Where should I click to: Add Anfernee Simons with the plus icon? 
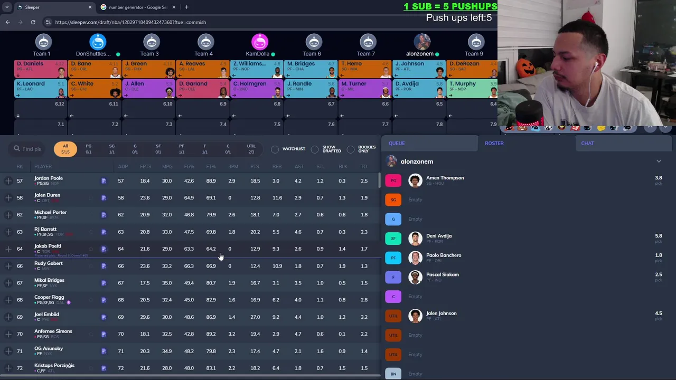point(8,334)
